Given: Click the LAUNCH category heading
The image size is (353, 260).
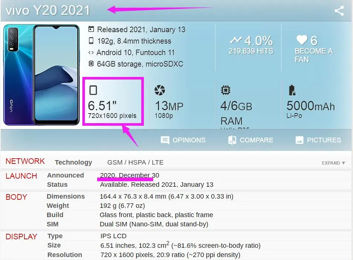Looking at the screenshot, I should tap(22, 176).
